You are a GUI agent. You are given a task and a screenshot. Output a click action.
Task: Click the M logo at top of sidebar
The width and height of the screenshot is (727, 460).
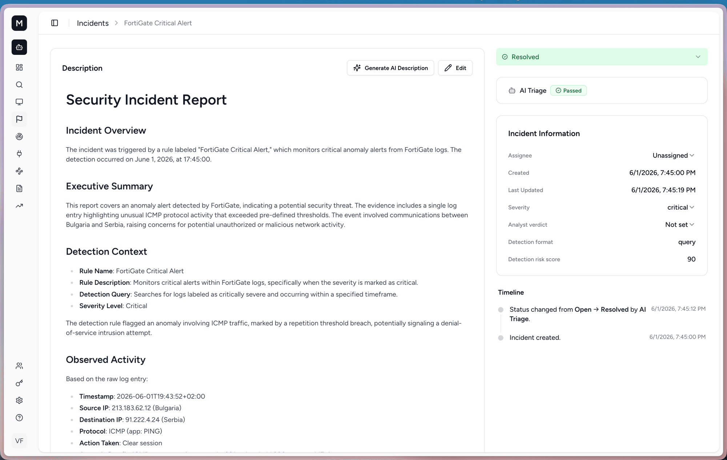(x=19, y=23)
